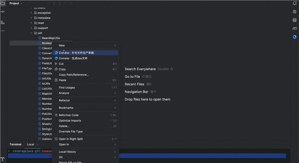Close the Local terminal tab
Screen dimensions: 299x163
point(37,144)
